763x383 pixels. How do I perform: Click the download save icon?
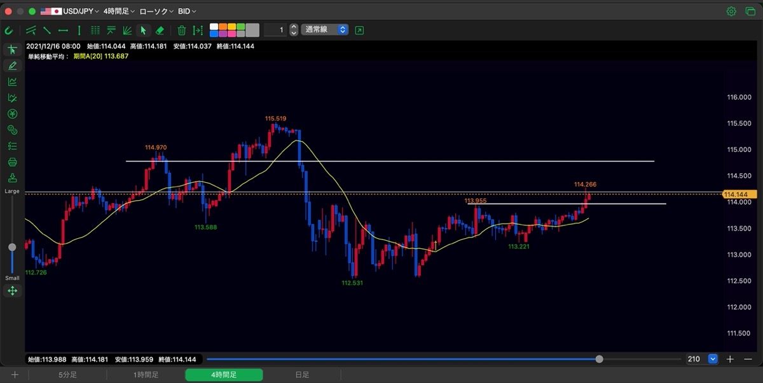click(x=12, y=178)
